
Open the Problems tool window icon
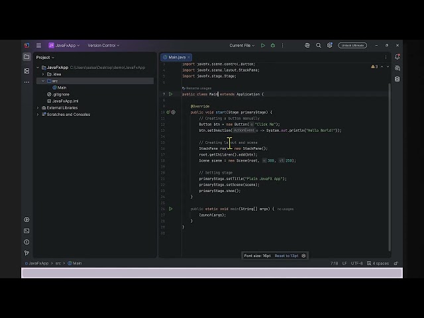pyautogui.click(x=26, y=242)
